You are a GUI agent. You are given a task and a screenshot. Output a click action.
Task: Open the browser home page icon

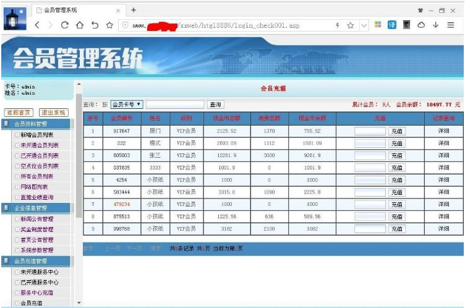coord(80,25)
